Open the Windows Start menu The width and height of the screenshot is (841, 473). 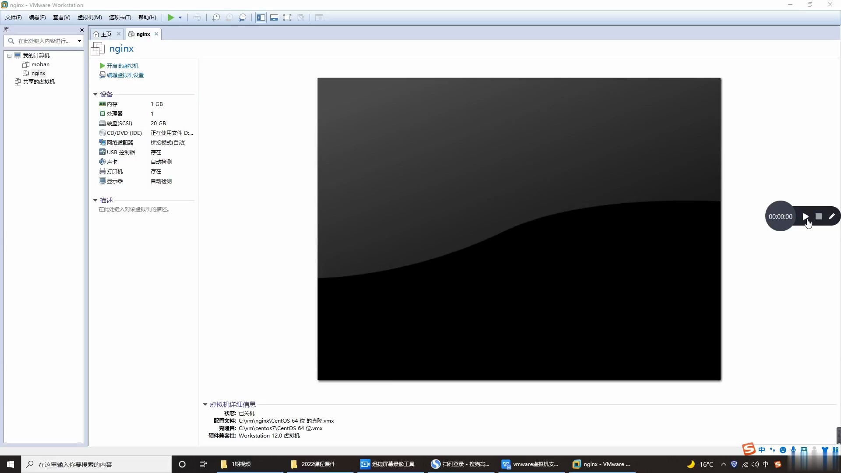pyautogui.click(x=11, y=464)
